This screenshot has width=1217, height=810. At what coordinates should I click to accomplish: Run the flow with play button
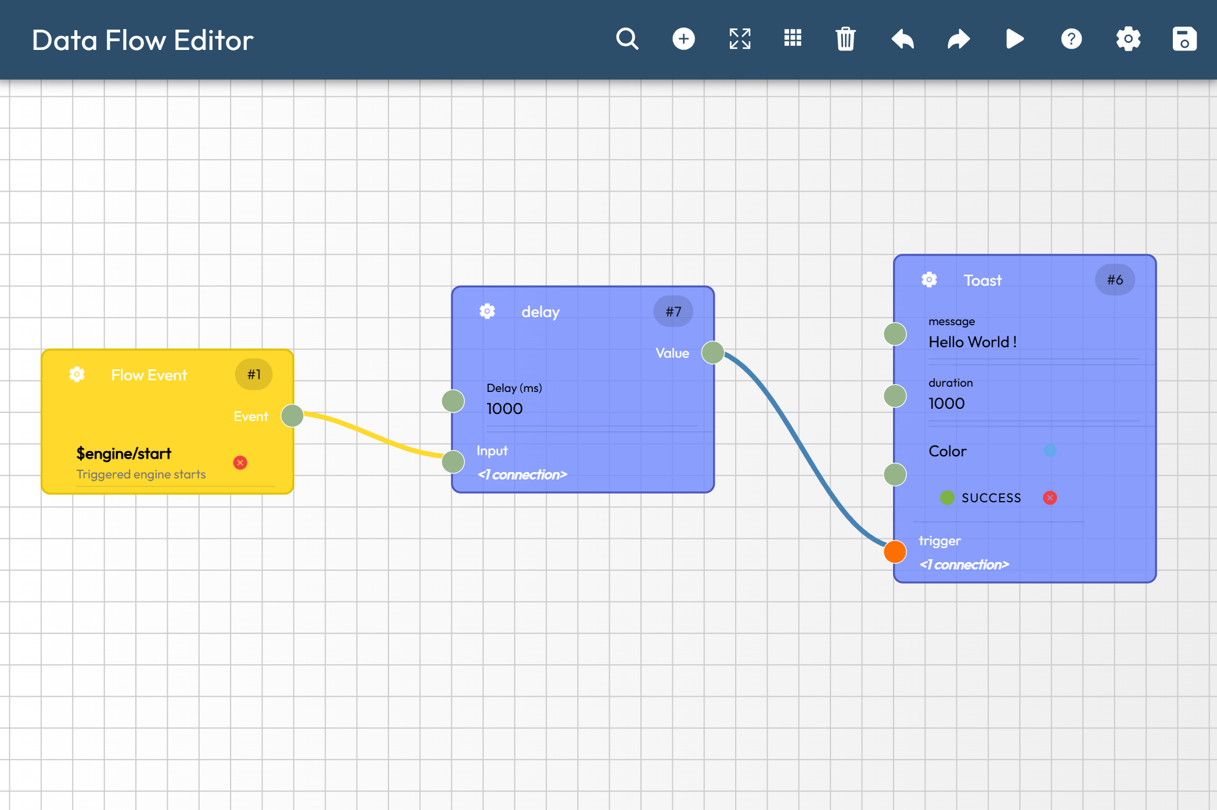(x=1014, y=39)
